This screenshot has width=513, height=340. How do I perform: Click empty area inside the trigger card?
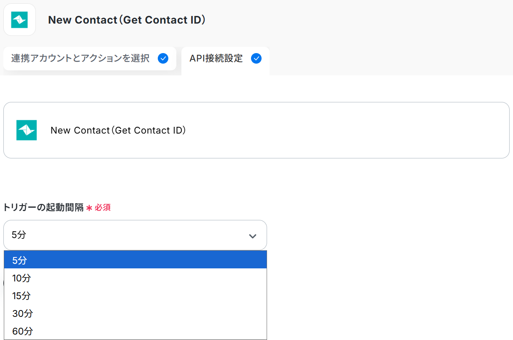point(337,130)
